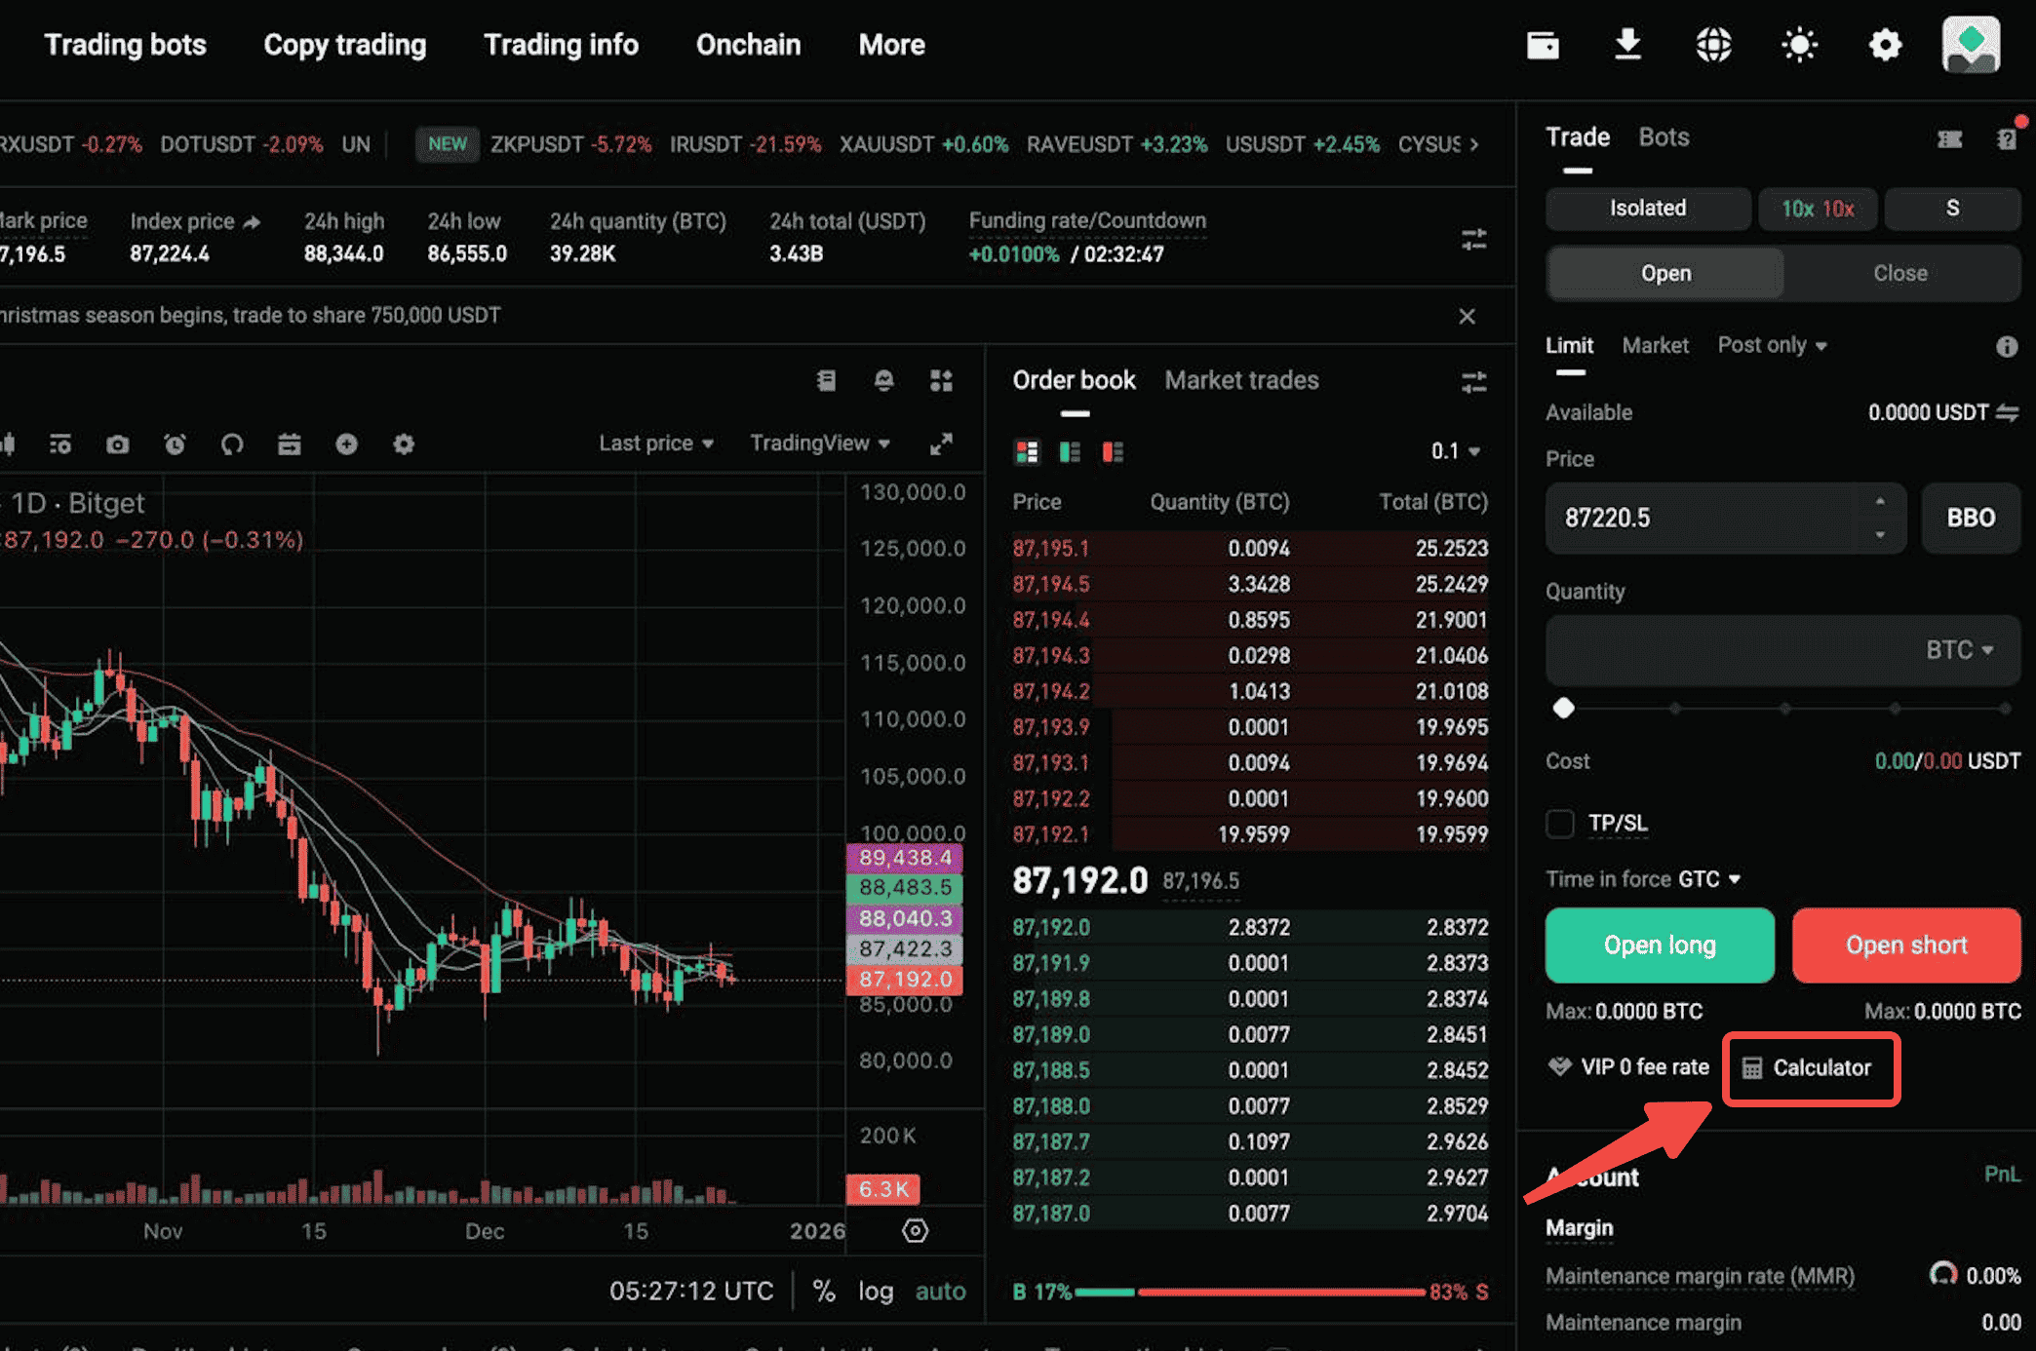Set a price alert with the alarm clock icon

(175, 444)
